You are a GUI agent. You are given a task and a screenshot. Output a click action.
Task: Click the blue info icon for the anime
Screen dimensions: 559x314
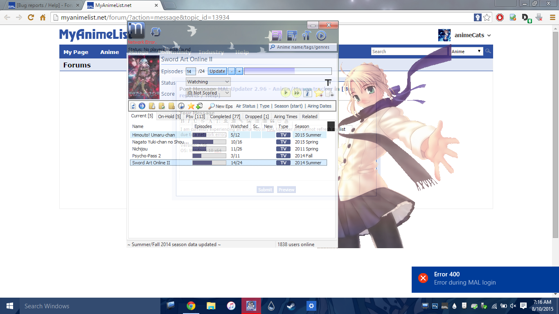click(307, 93)
